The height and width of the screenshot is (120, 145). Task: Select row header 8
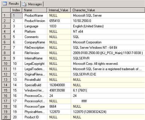click(6, 53)
